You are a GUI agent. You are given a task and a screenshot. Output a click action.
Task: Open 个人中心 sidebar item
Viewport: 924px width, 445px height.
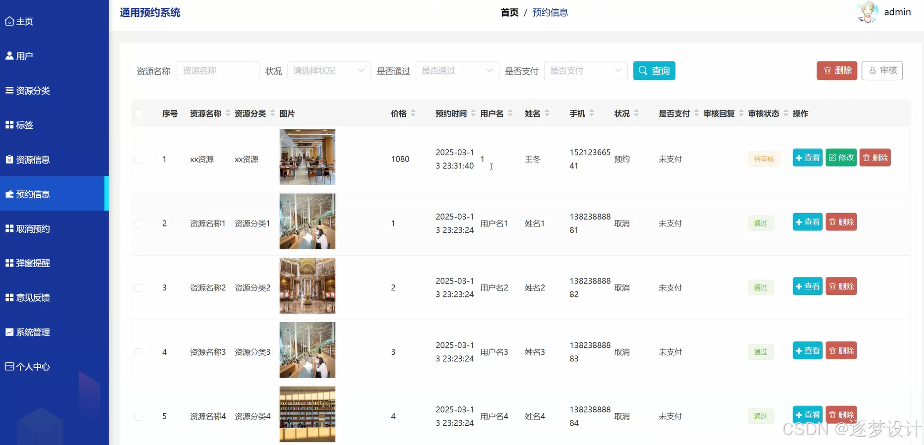[54, 367]
